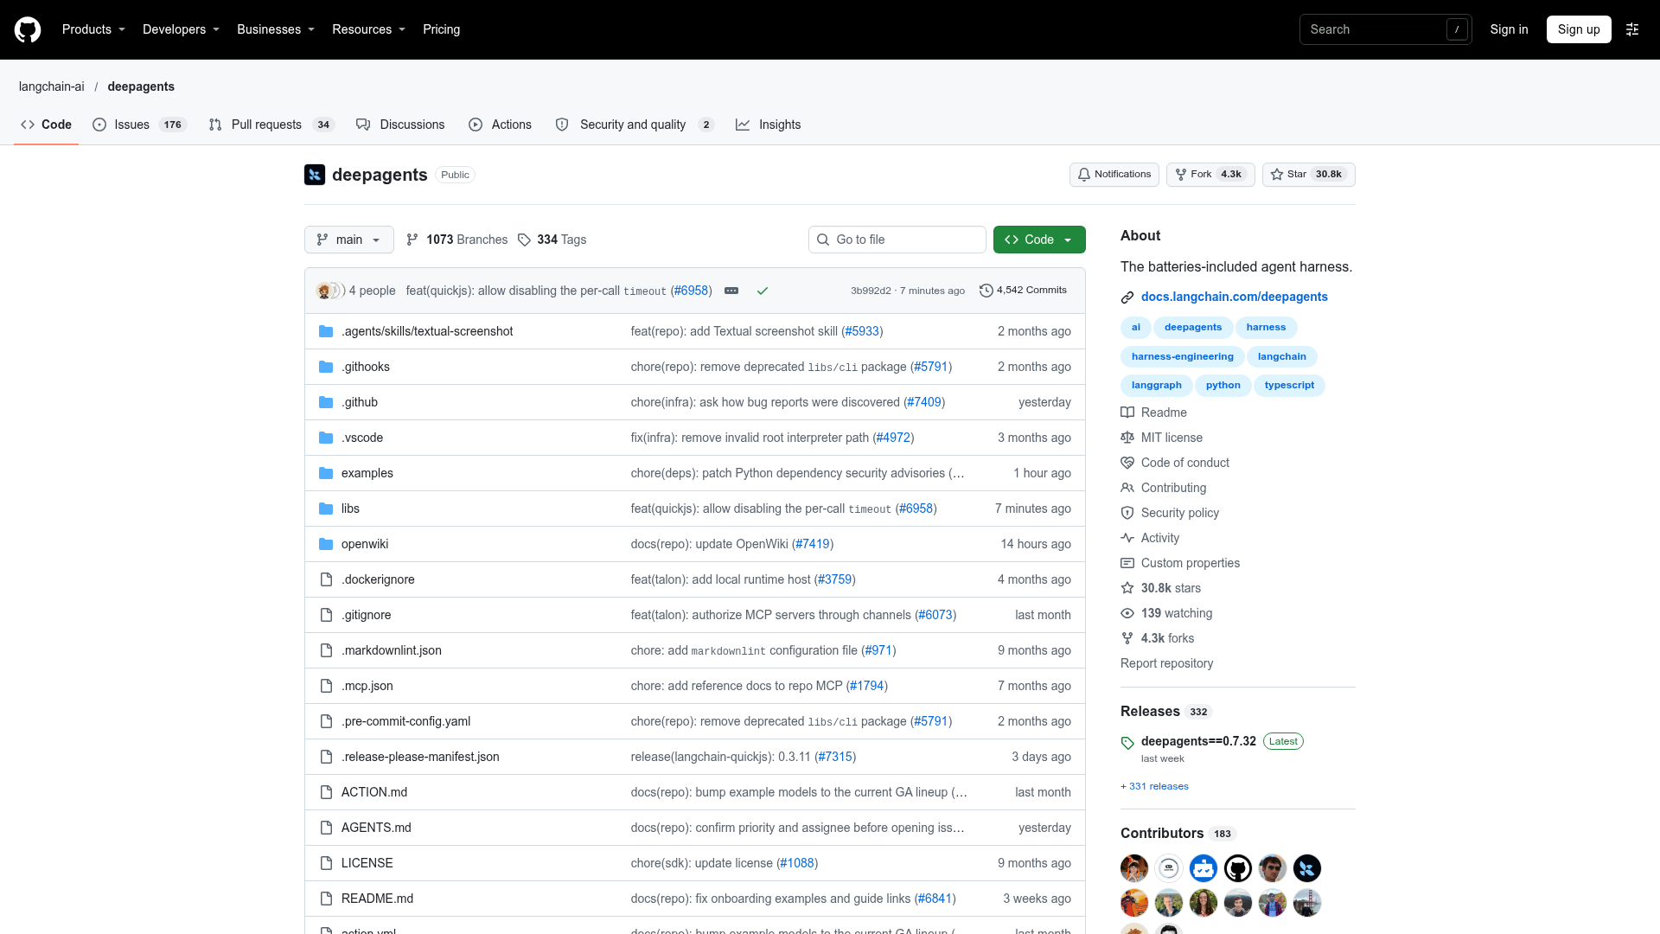Open the Report repository link

pos(1166,663)
